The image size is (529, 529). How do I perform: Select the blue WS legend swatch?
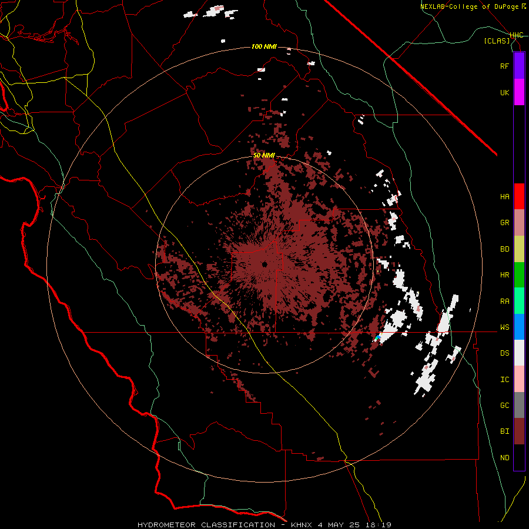click(519, 327)
